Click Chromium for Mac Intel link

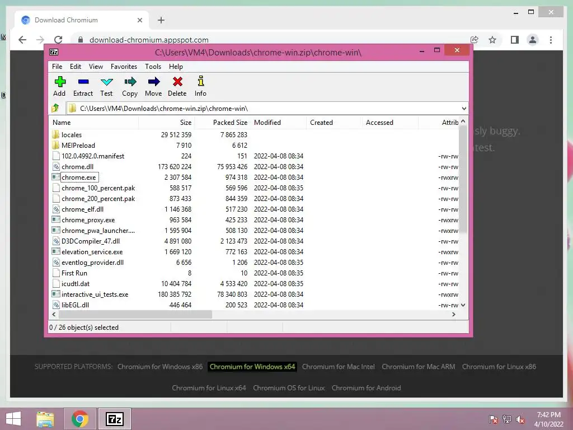coord(339,367)
